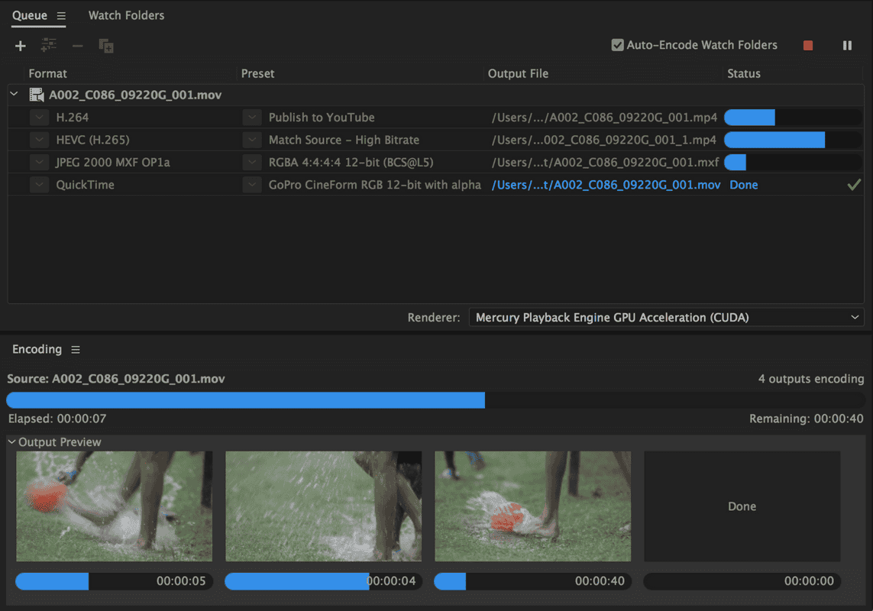Viewport: 873px width, 611px height.
Task: Click the Remaining: 00:00:40 text
Action: (807, 419)
